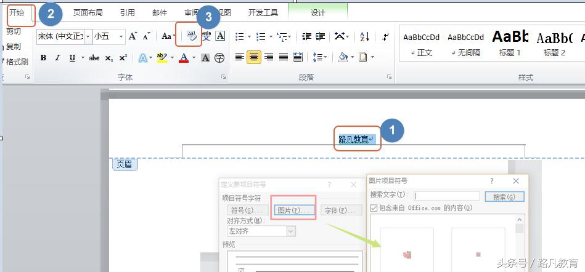This screenshot has width=585, height=272.
Task: Apply the Character Border icon
Action: 220,36
